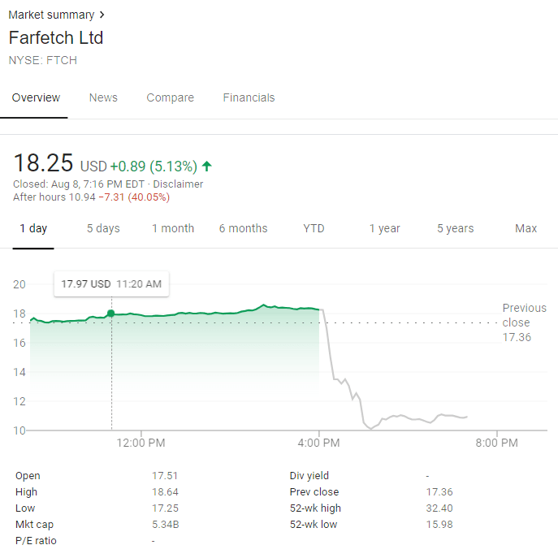Screen dimensions: 558x558
Task: Select the Max chart range
Action: click(x=526, y=228)
